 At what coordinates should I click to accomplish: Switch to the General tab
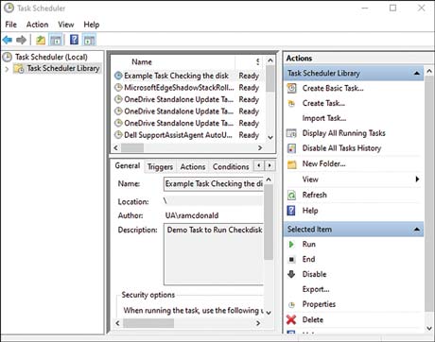128,165
